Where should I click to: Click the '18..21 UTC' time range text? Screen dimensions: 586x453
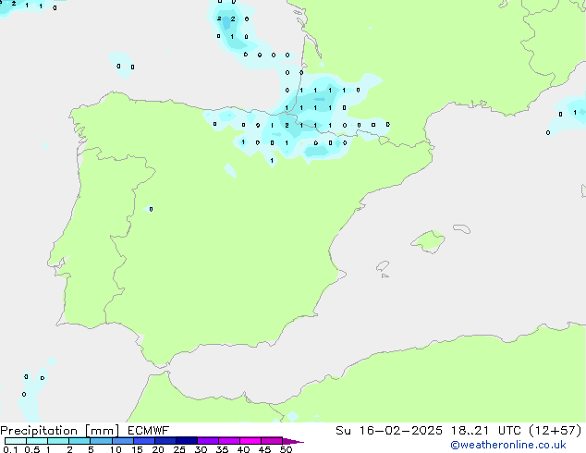pyautogui.click(x=487, y=431)
